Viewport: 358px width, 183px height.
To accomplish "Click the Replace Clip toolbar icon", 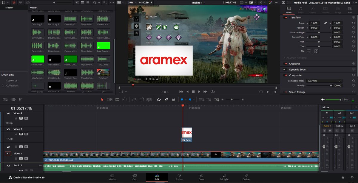I will tap(149, 100).
